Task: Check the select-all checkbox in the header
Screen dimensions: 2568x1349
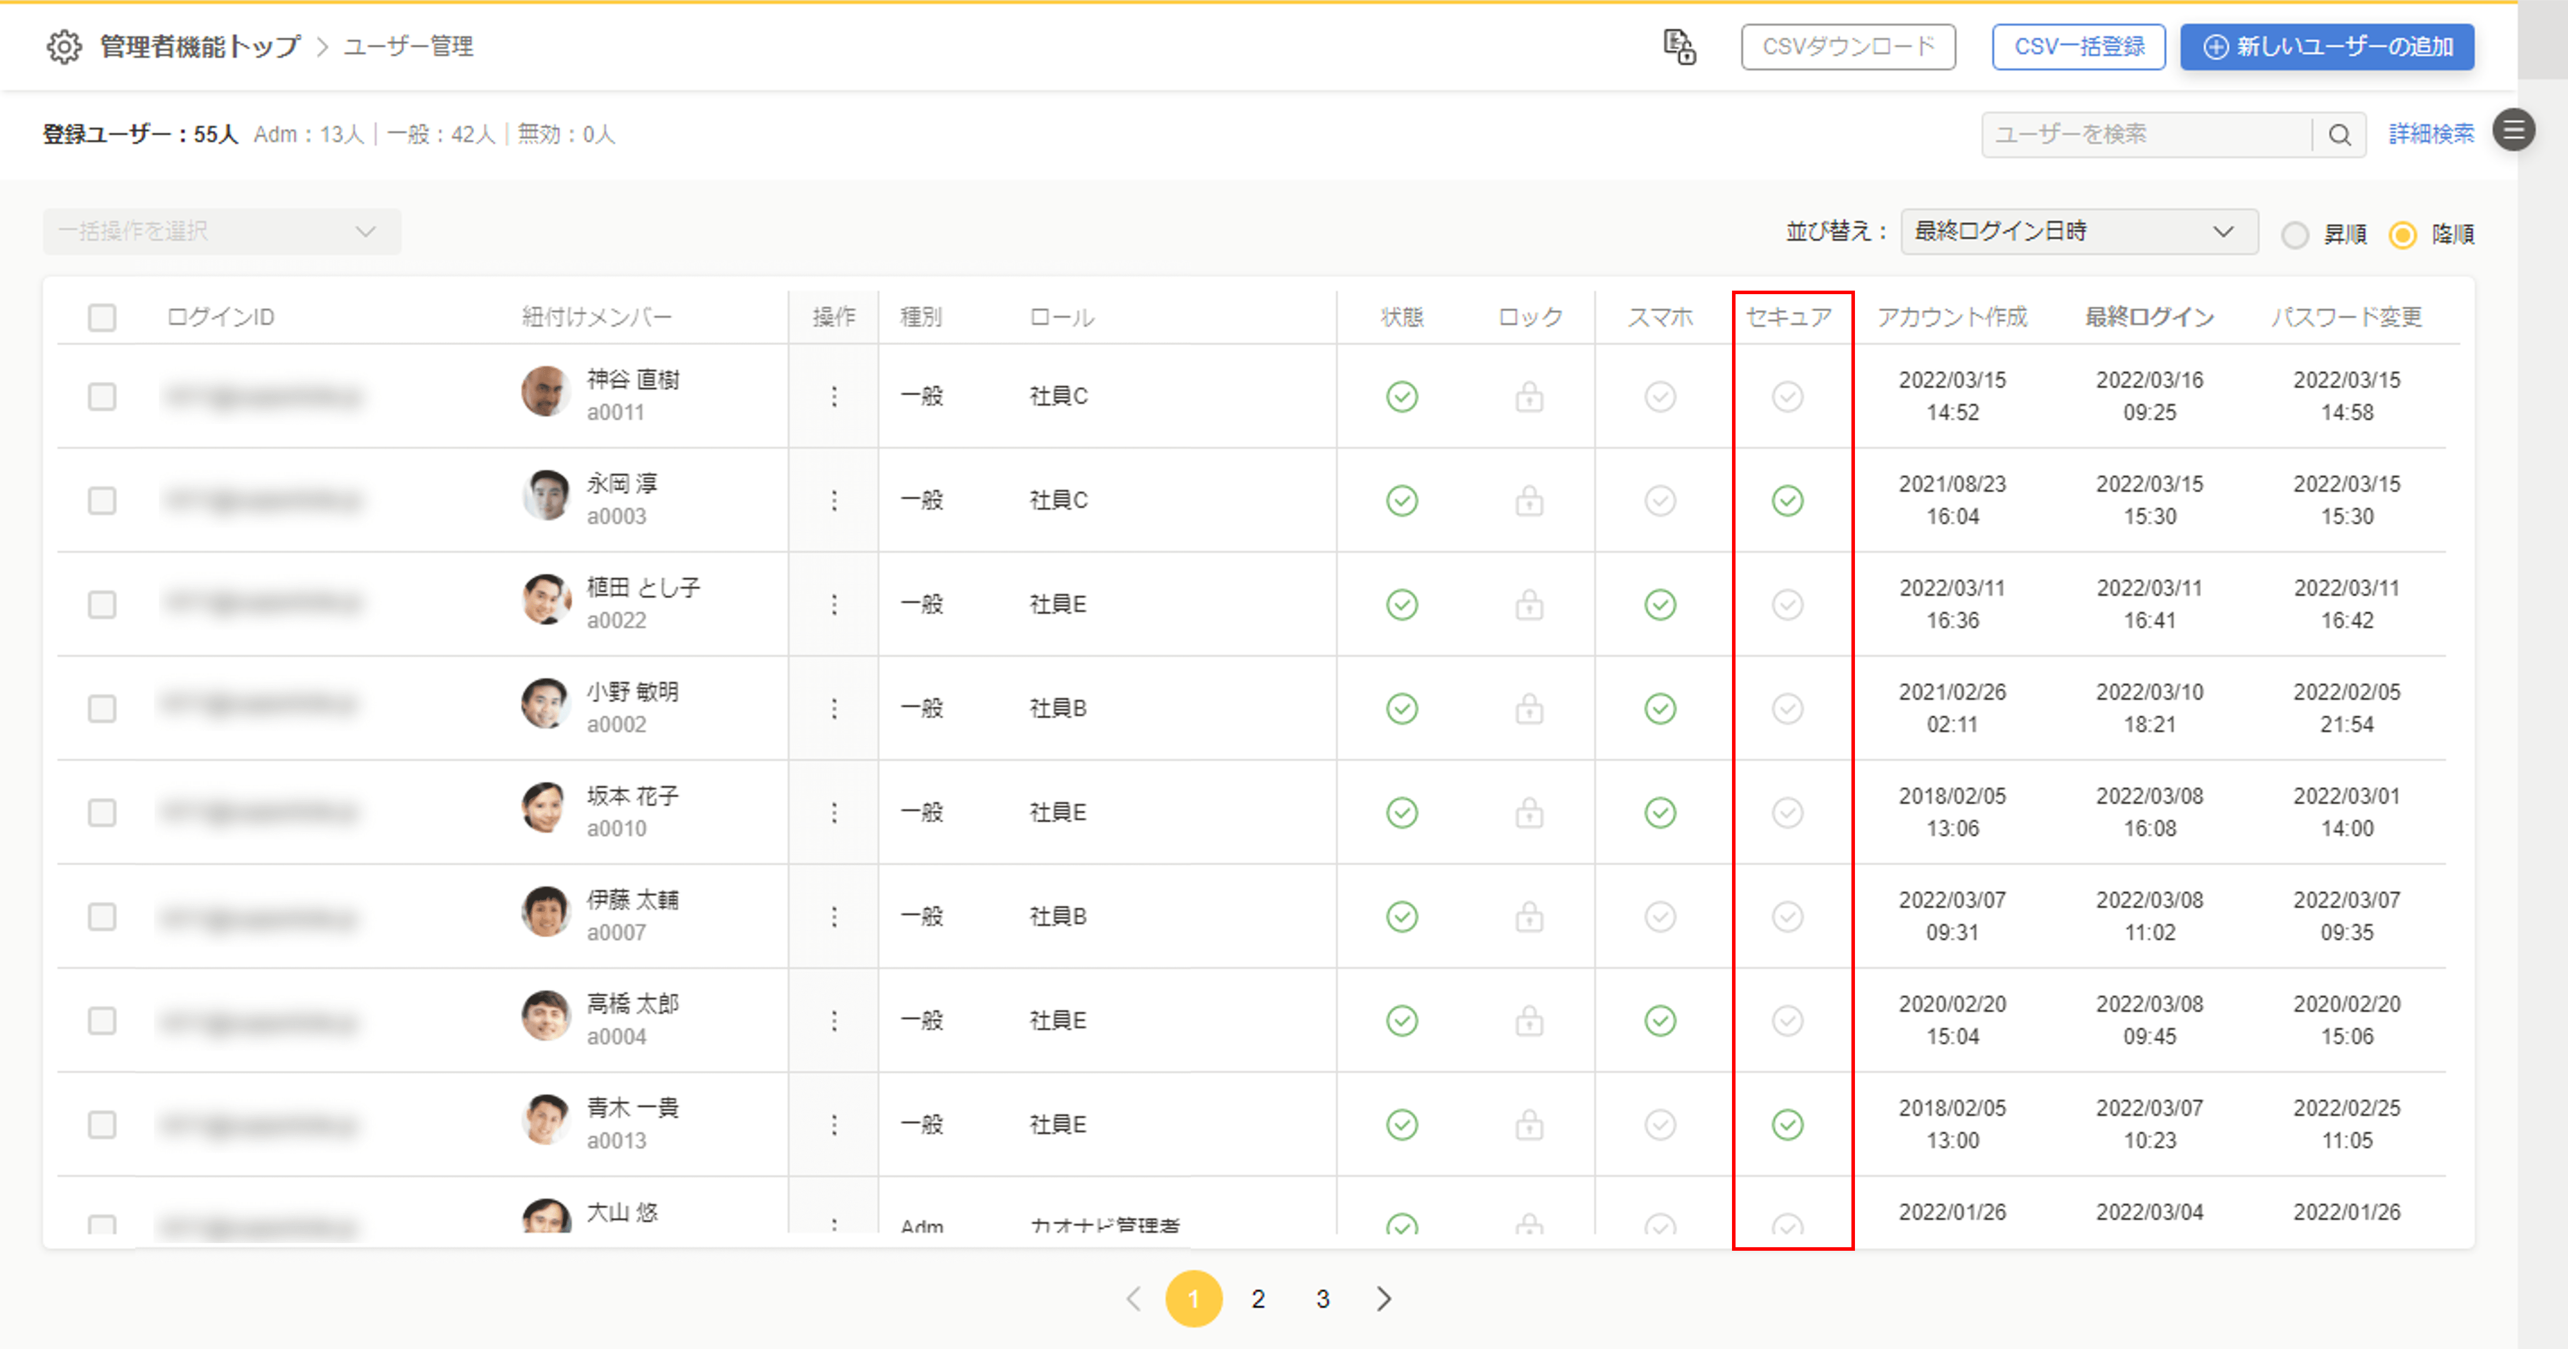Action: 102,318
